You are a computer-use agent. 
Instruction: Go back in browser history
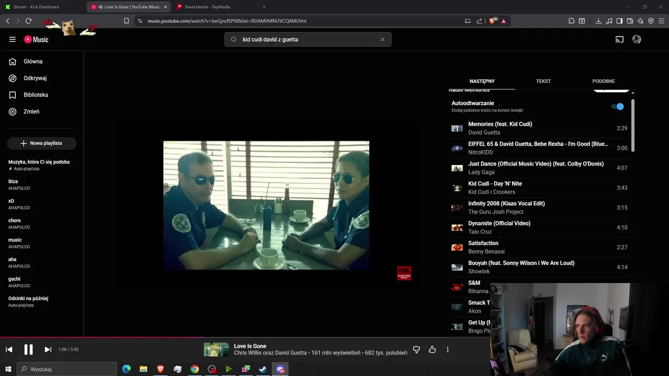tap(8, 21)
